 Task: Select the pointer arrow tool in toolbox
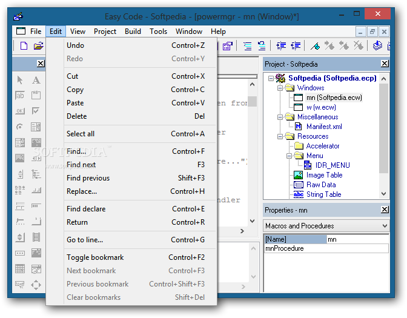[20, 80]
